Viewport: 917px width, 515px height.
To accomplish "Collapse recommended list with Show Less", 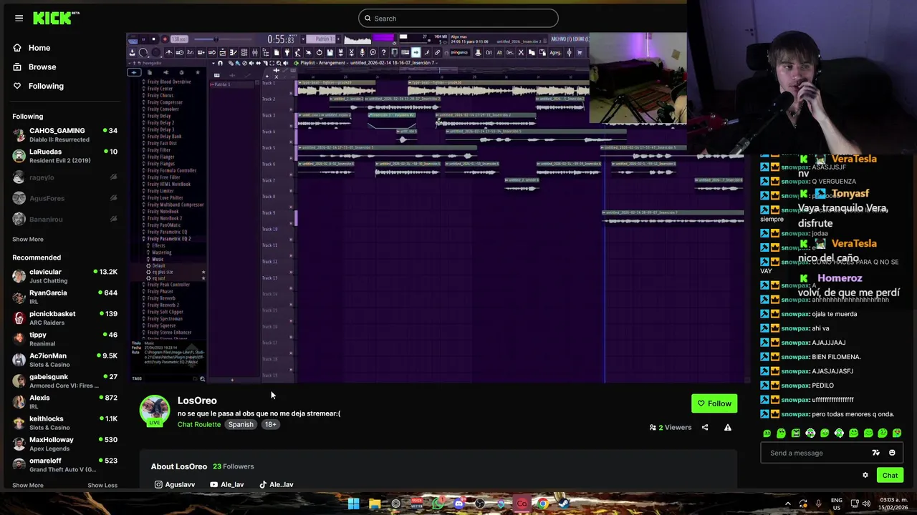I will (x=102, y=485).
